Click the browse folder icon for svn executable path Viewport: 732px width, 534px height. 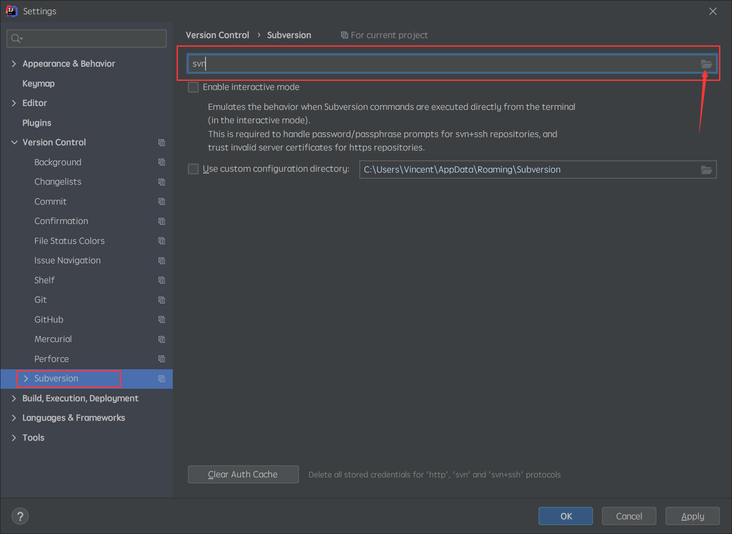pos(706,64)
